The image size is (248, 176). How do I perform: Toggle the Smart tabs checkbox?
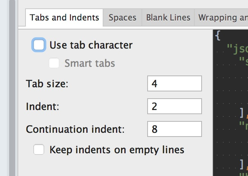(54, 63)
